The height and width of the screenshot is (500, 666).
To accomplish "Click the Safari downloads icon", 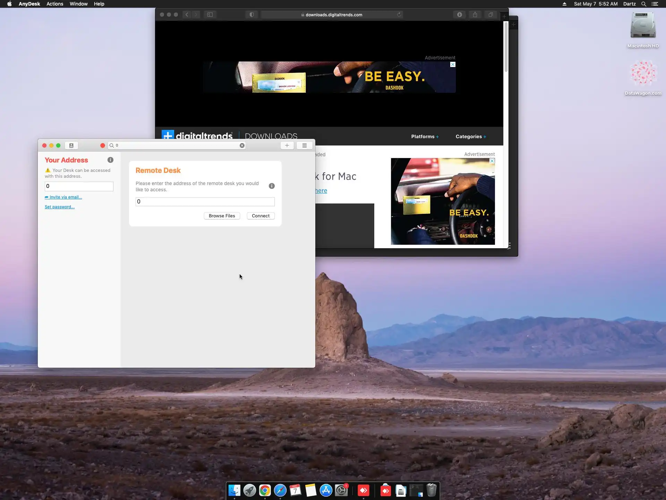I will point(459,15).
